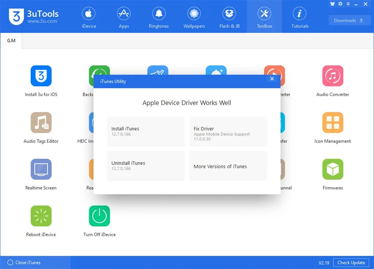This screenshot has height=269, width=374.
Task: Open the Tutorials section
Action: click(x=299, y=18)
